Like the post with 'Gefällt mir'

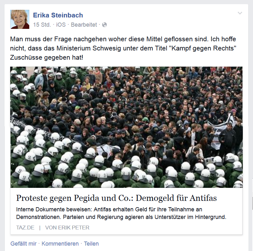pyautogui.click(x=24, y=244)
